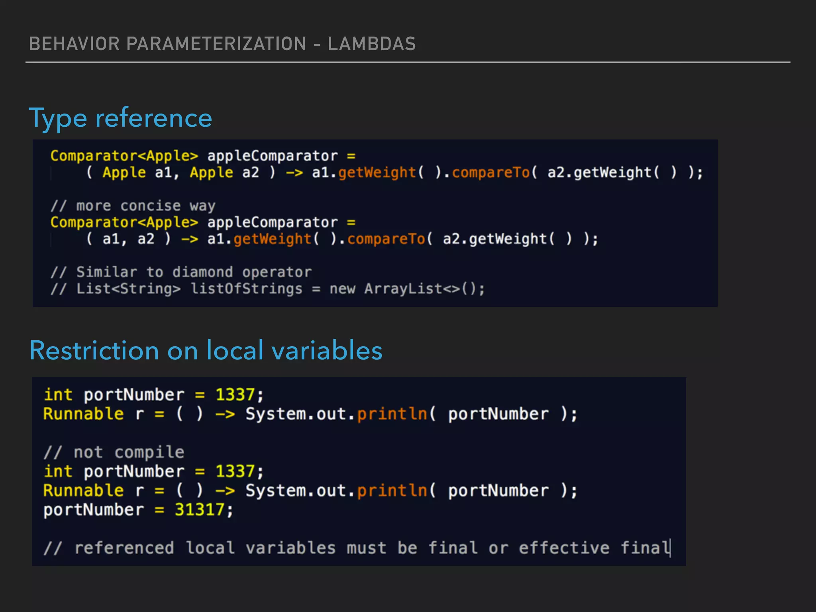Click the second 'Runnable r = ( ) ->' line
816x612 pixels.
310,490
